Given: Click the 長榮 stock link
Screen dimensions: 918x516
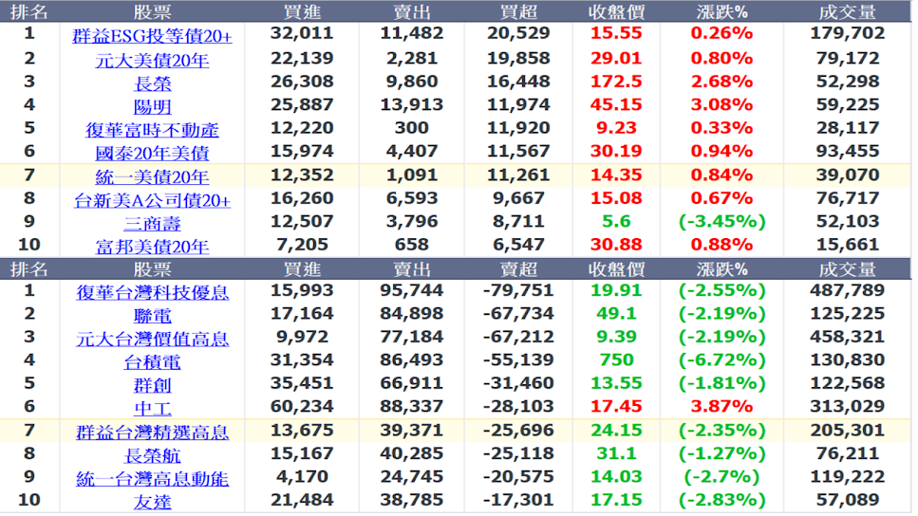Looking at the screenshot, I should point(152,83).
